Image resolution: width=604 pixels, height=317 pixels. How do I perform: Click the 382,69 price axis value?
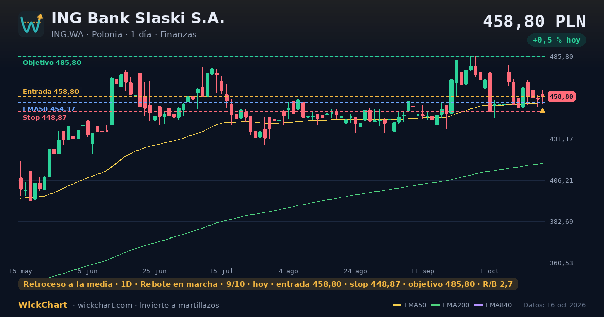tap(561, 221)
